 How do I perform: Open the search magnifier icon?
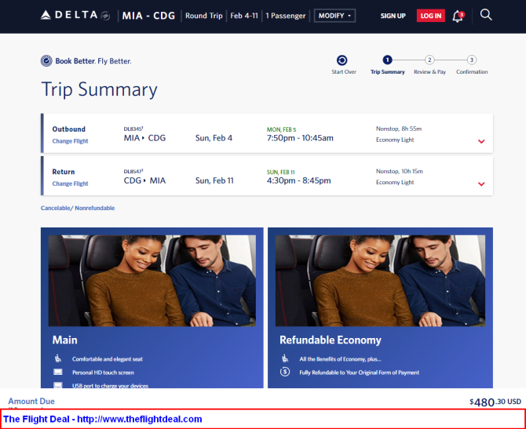point(486,15)
